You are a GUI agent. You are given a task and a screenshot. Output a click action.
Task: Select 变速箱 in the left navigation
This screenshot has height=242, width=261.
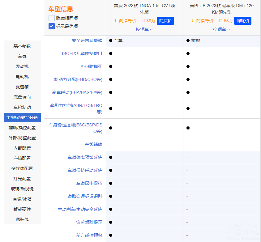coord(22,87)
